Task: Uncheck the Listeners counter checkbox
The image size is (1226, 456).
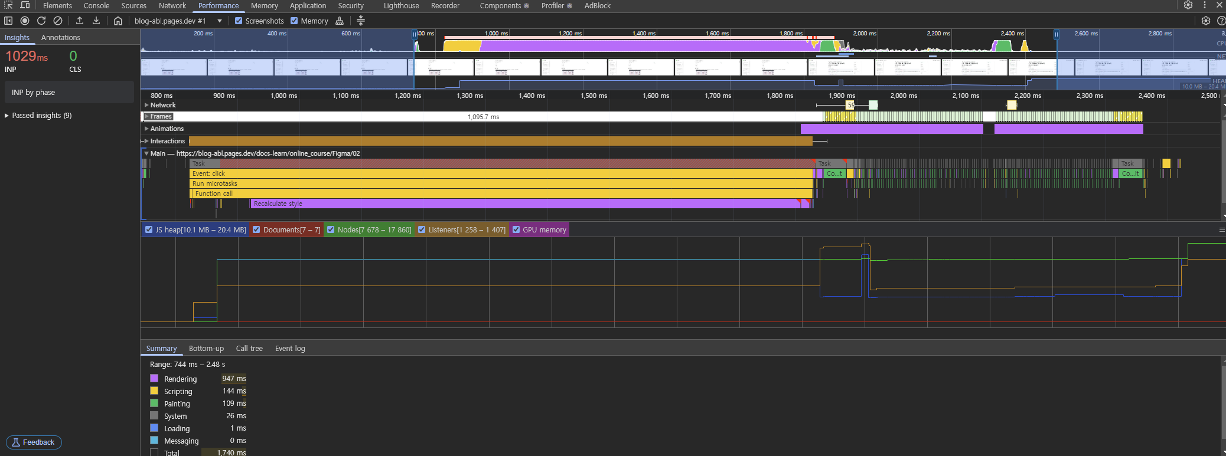Action: (422, 230)
